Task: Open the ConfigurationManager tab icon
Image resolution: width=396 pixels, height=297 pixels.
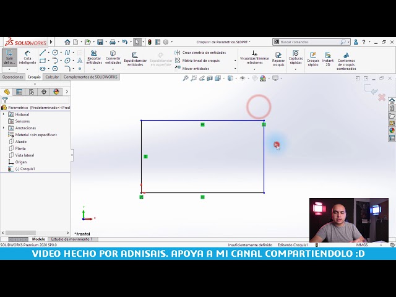Action: 32,92
